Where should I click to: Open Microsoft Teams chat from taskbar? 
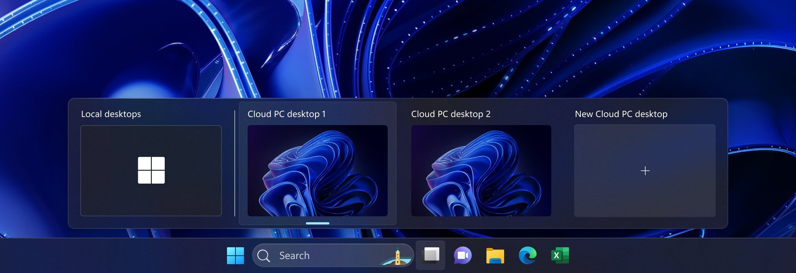tap(462, 255)
